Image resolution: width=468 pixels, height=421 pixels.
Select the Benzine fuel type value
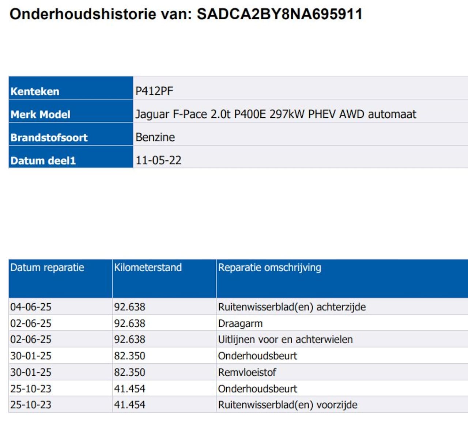point(155,137)
